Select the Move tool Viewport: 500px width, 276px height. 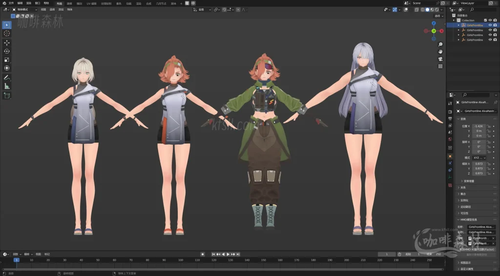(x=7, y=43)
